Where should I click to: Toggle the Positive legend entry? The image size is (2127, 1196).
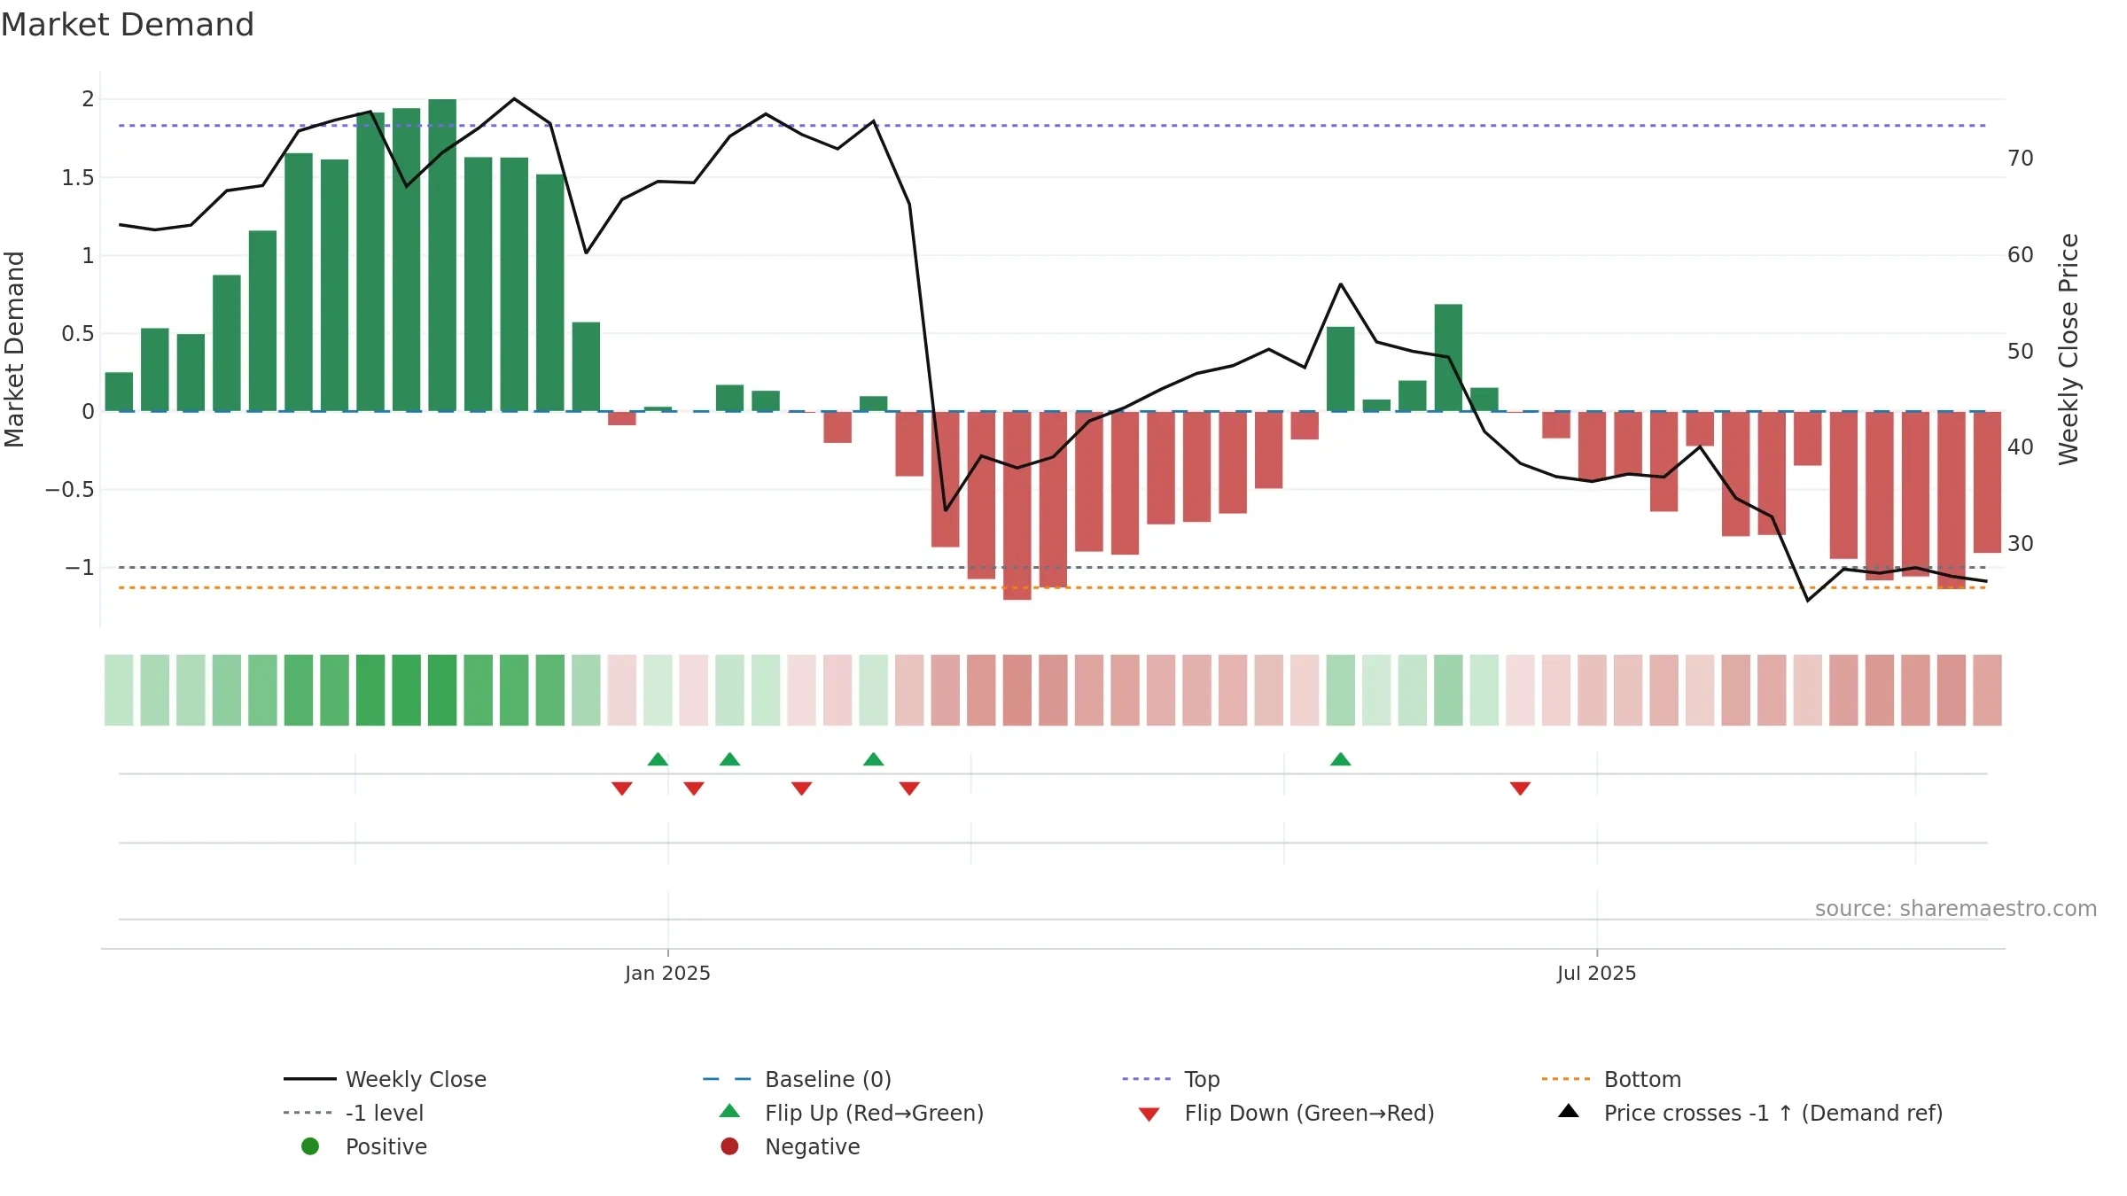coord(364,1146)
